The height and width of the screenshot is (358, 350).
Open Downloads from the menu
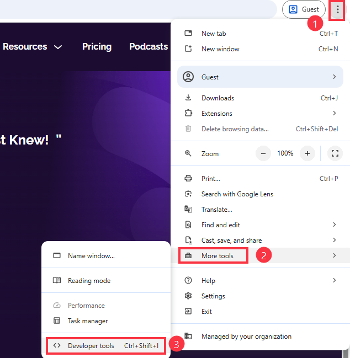click(261, 98)
